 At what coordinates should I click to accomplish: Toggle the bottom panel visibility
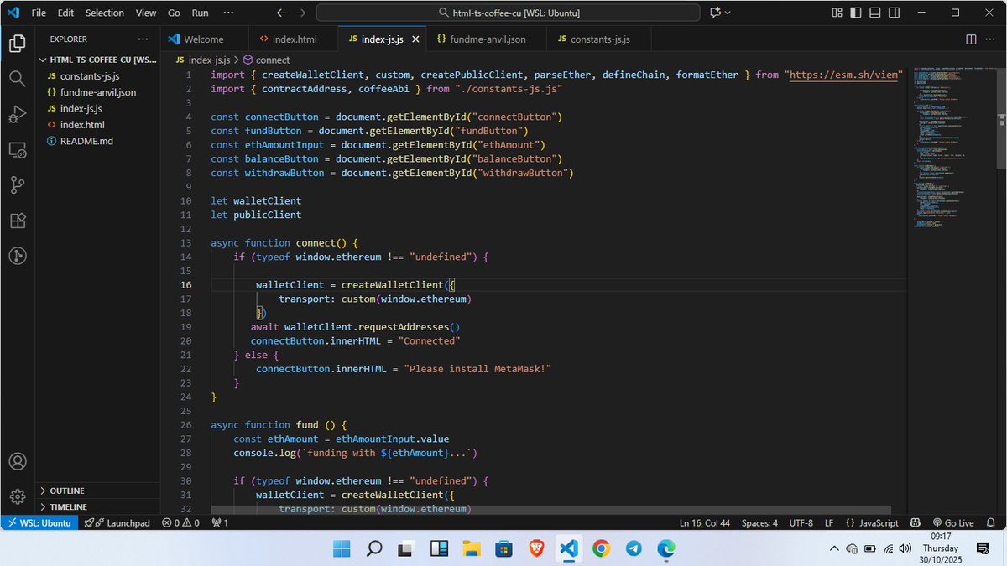pyautogui.click(x=874, y=13)
